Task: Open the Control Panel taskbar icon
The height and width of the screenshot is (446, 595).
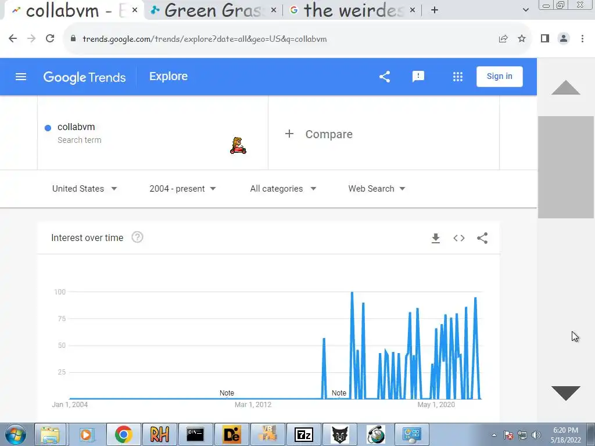Action: [x=412, y=434]
